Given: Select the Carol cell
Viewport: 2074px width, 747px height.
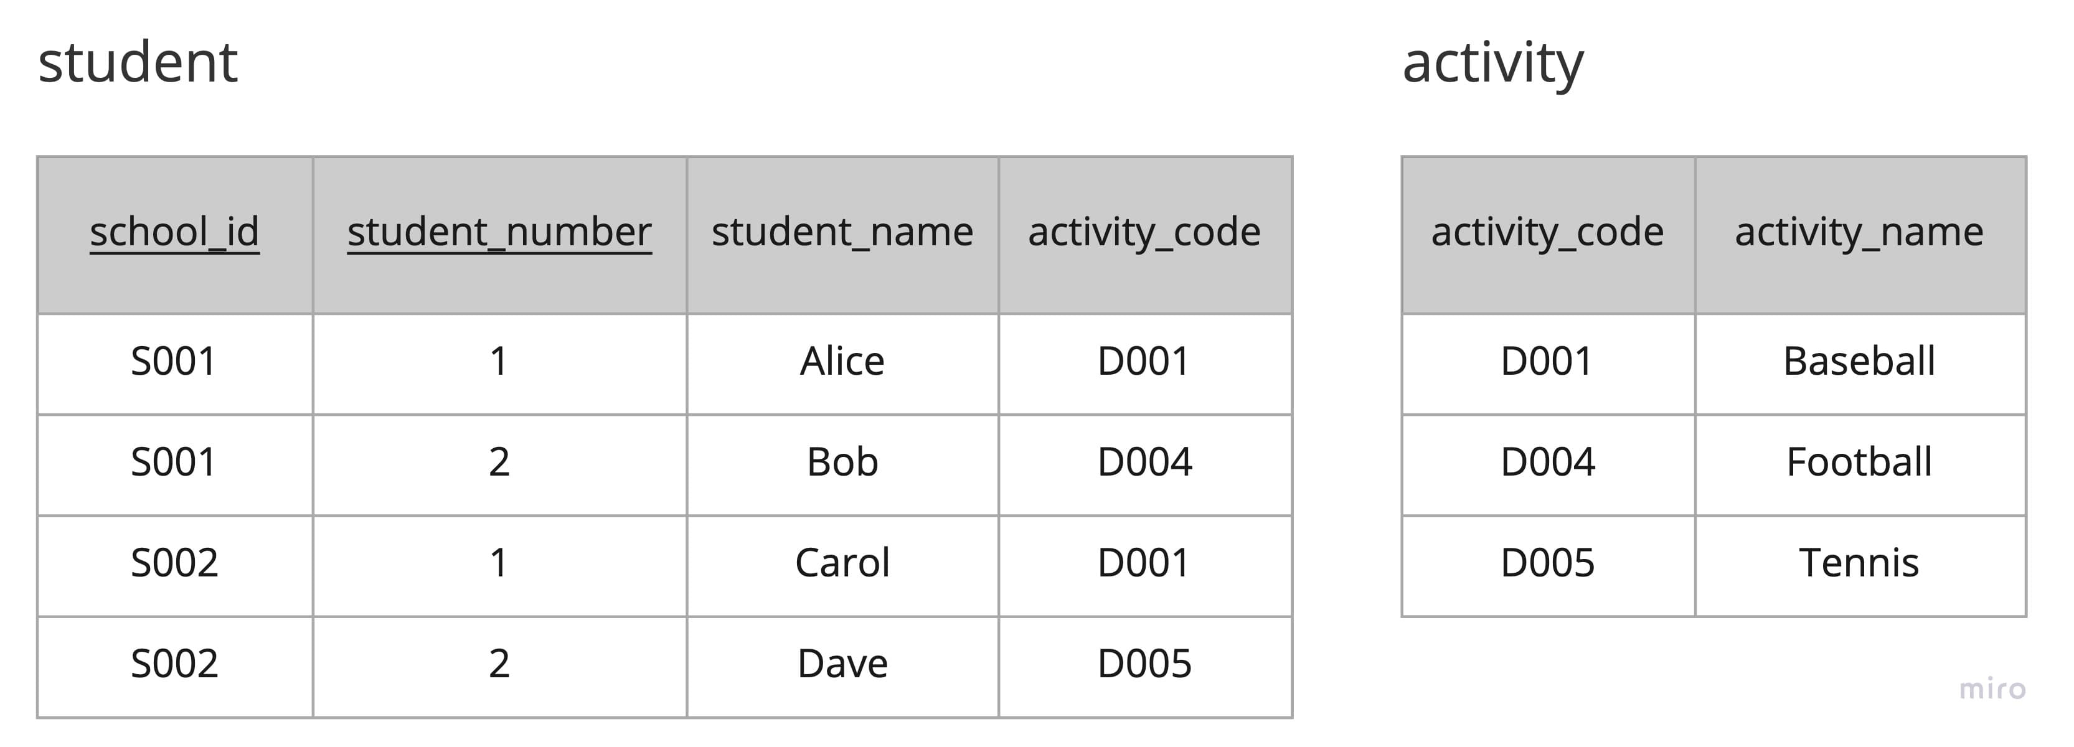Looking at the screenshot, I should 842,563.
